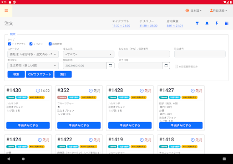
Task: Select order number #1424
Action: point(14,139)
